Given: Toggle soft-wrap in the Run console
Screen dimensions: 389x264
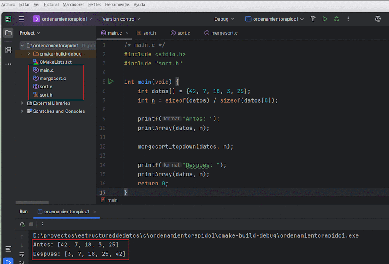Looking at the screenshot, I should pos(21,253).
